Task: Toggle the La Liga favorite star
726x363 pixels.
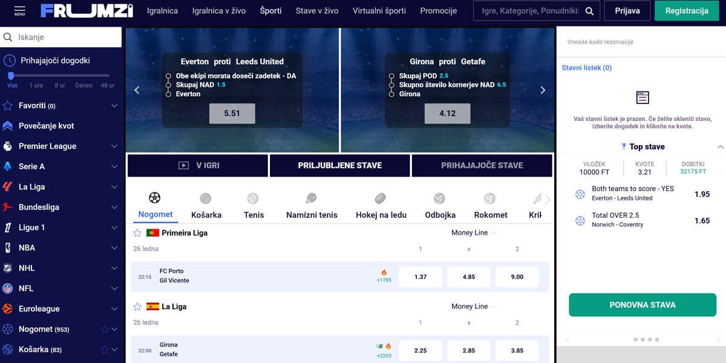Action: [x=137, y=307]
